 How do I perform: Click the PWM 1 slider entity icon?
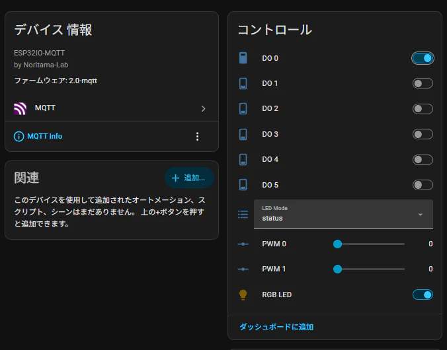(x=243, y=269)
